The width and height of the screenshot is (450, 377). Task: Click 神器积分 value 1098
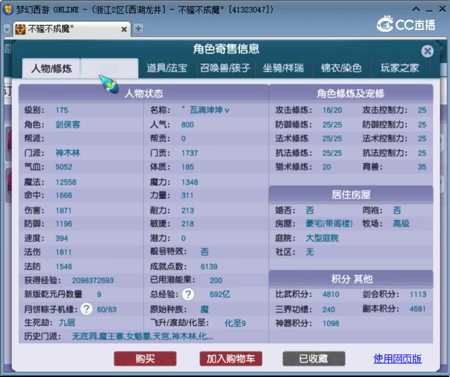click(331, 323)
